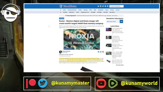Click the Kioxia Western Digital article image
Image resolution: width=163 pixels, height=92 pixels.
point(81,39)
